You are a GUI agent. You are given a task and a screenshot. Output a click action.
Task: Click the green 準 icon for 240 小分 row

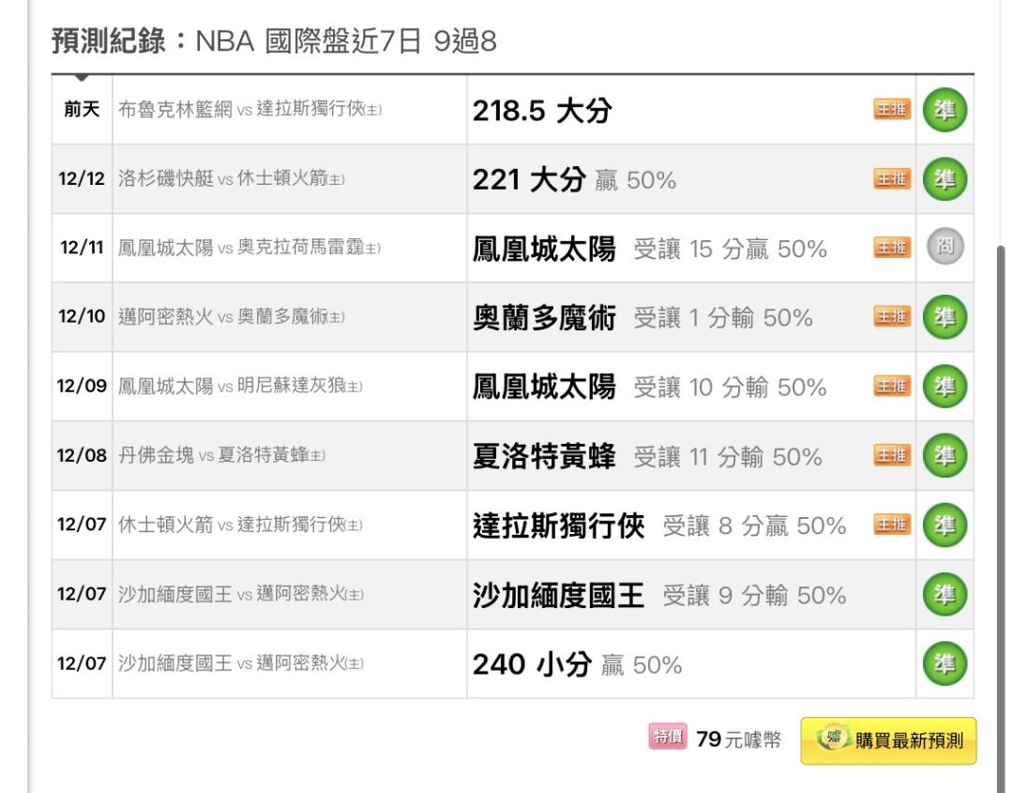[x=945, y=664]
